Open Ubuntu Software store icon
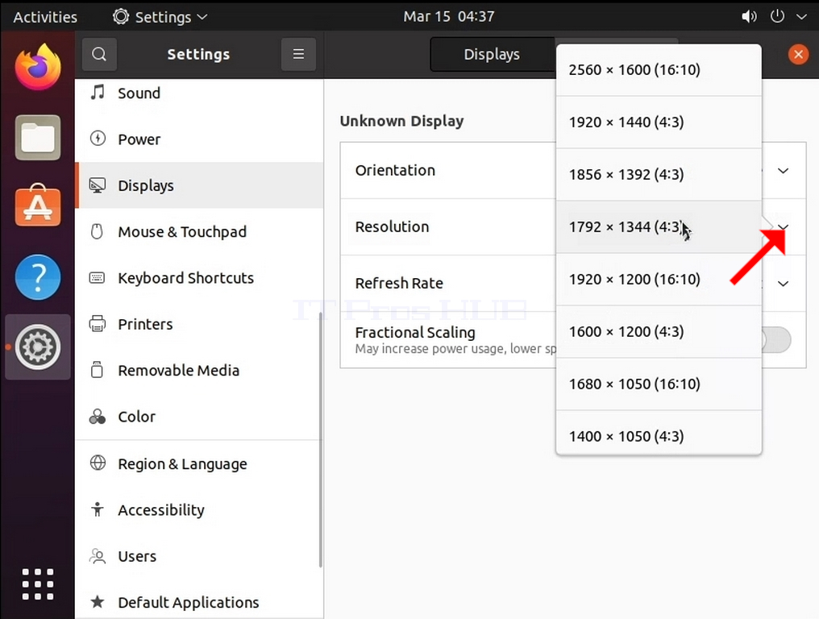This screenshot has width=819, height=619. point(38,206)
